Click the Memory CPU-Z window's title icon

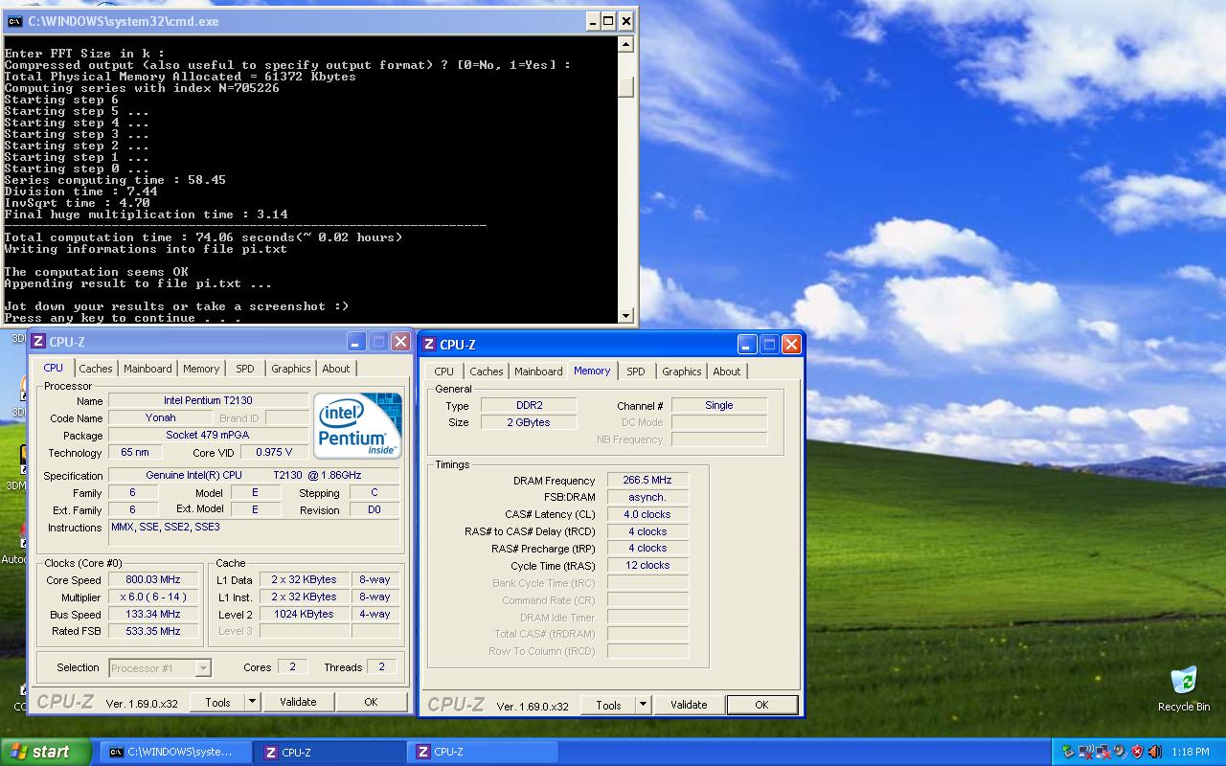click(x=429, y=345)
